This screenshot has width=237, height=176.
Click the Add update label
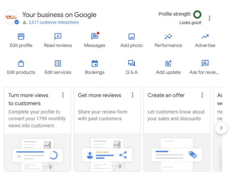tap(168, 72)
